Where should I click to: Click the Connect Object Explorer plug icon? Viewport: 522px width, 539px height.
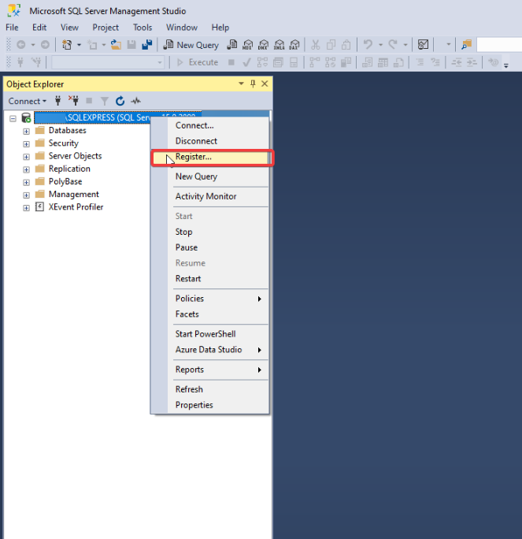tap(58, 101)
